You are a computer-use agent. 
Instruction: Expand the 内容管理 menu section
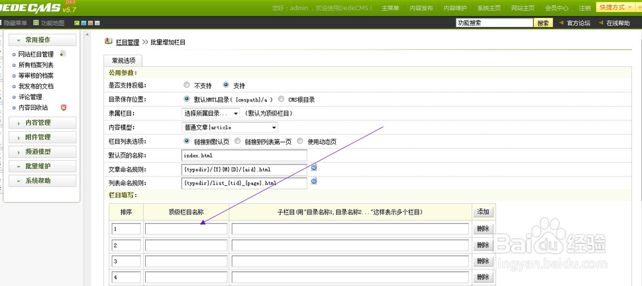pos(42,123)
